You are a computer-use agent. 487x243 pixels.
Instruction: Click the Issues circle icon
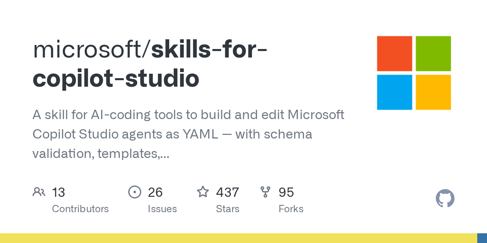click(134, 192)
